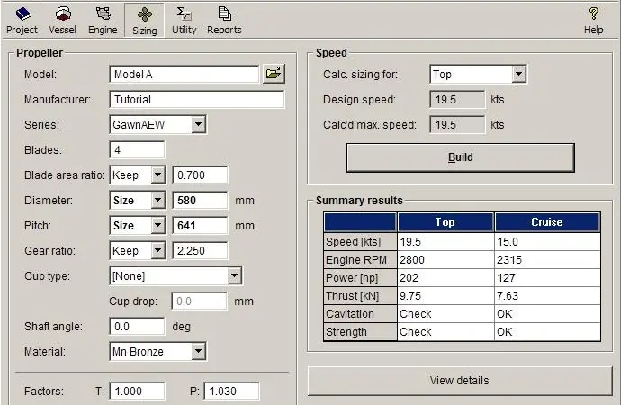Click the Strength row header
This screenshot has width=621, height=405.
tap(360, 332)
